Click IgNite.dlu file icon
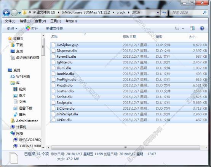The image size is (211, 167). click(54, 62)
